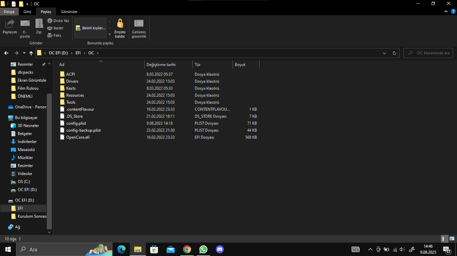This screenshot has width=457, height=256.
Task: Open the address bar history dropdown
Action: pos(384,53)
